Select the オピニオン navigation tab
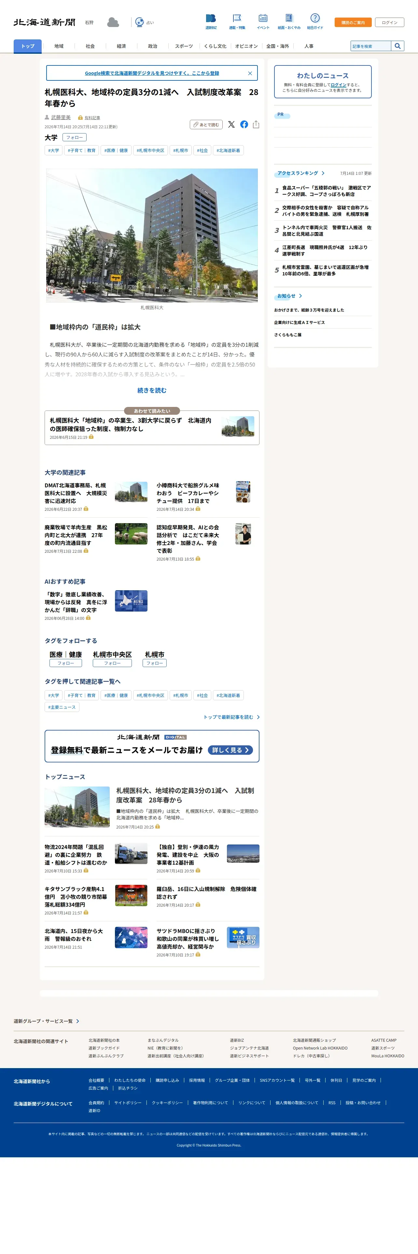The image size is (418, 1254). pyautogui.click(x=246, y=46)
